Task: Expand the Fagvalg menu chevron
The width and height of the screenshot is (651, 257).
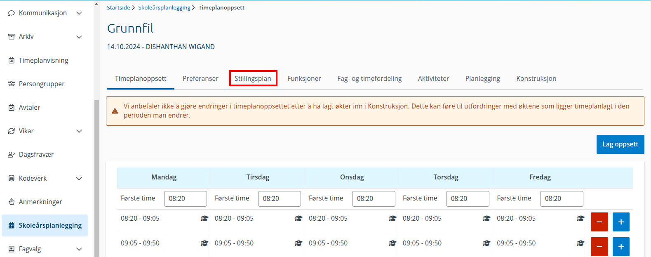Action: point(79,249)
